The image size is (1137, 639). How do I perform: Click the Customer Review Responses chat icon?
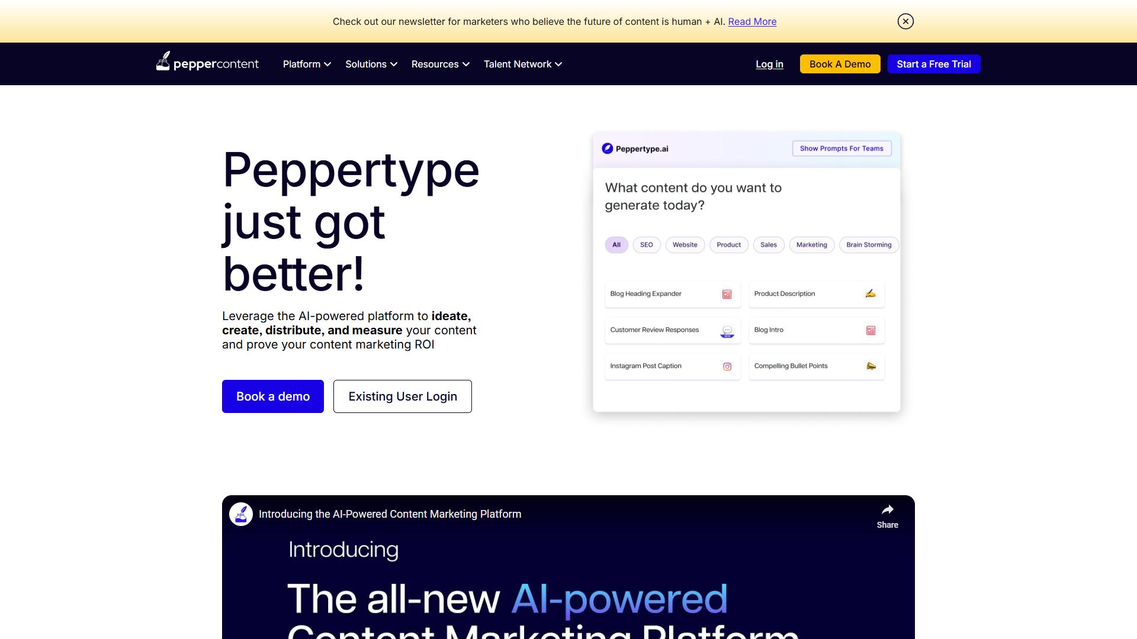(727, 331)
